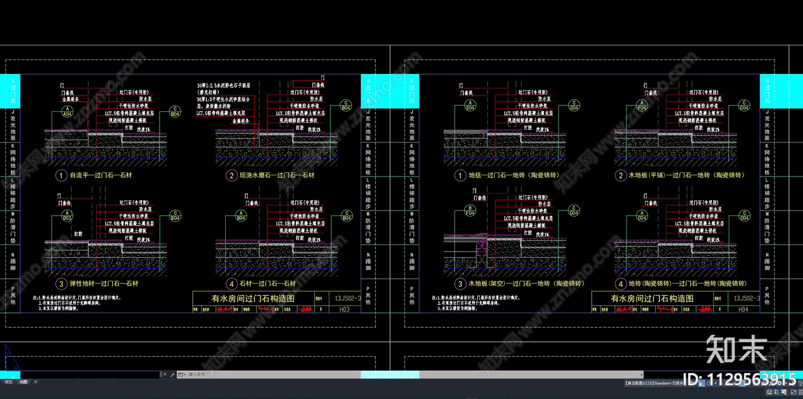Click detail number 1 circle beside 自流平 title

[x=61, y=175]
